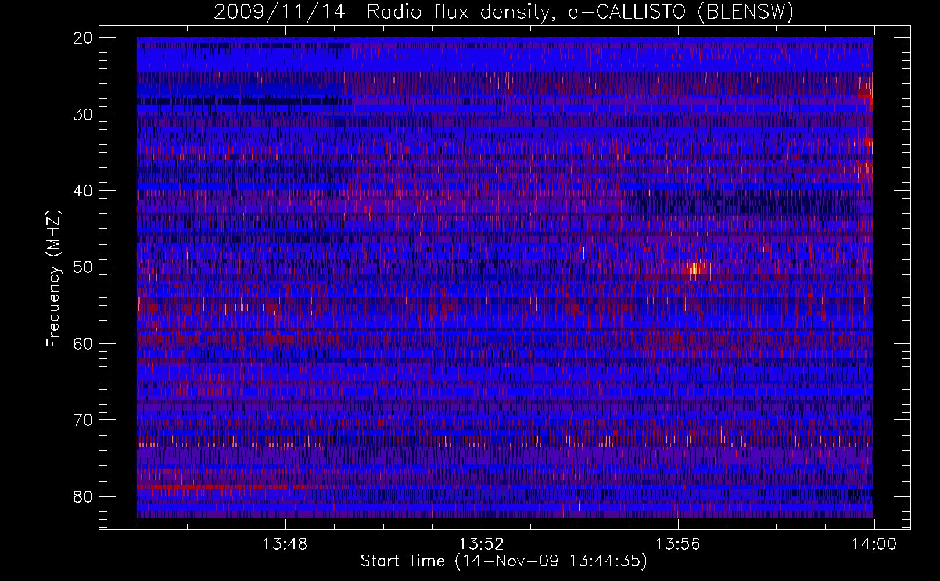Image resolution: width=940 pixels, height=581 pixels.
Task: Click the '80' frequency tick label
Action: (84, 497)
